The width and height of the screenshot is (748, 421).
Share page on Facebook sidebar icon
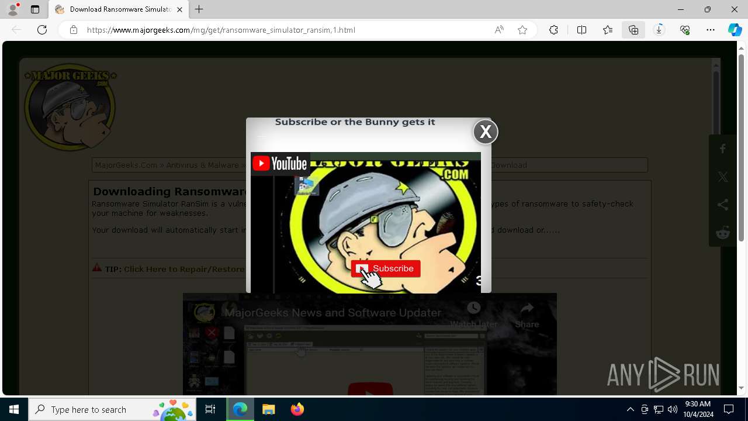[x=723, y=149]
